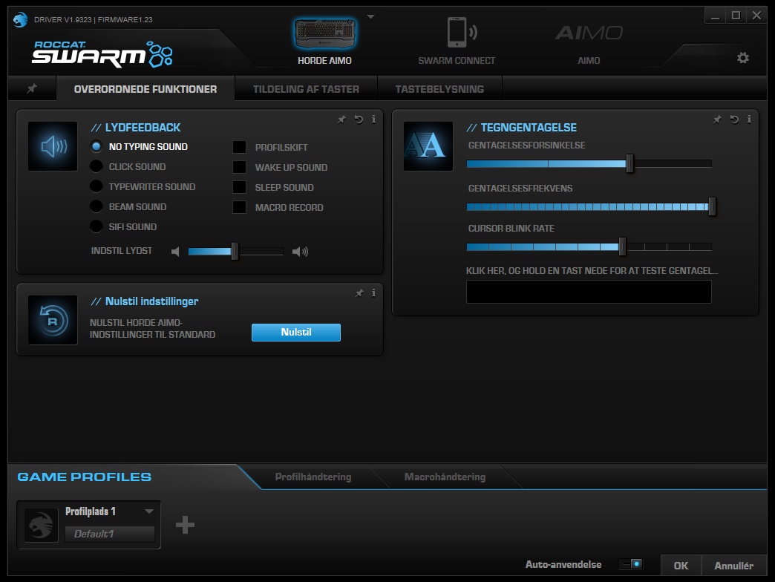
Task: Click the reset R circle icon
Action: click(x=53, y=320)
